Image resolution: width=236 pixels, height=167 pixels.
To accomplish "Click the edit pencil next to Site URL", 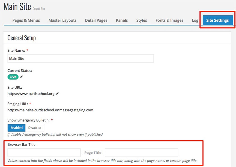I will 57,94.
